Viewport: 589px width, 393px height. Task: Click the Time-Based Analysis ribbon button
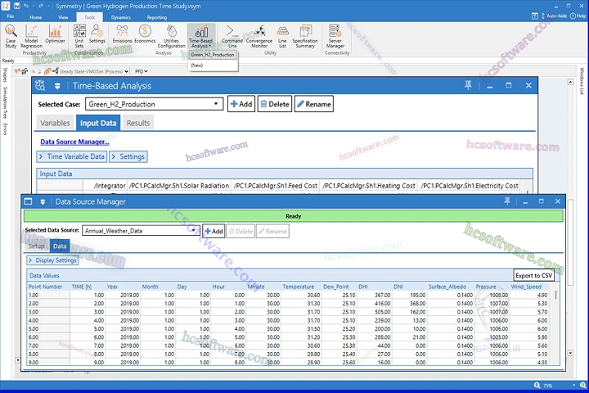(x=201, y=36)
